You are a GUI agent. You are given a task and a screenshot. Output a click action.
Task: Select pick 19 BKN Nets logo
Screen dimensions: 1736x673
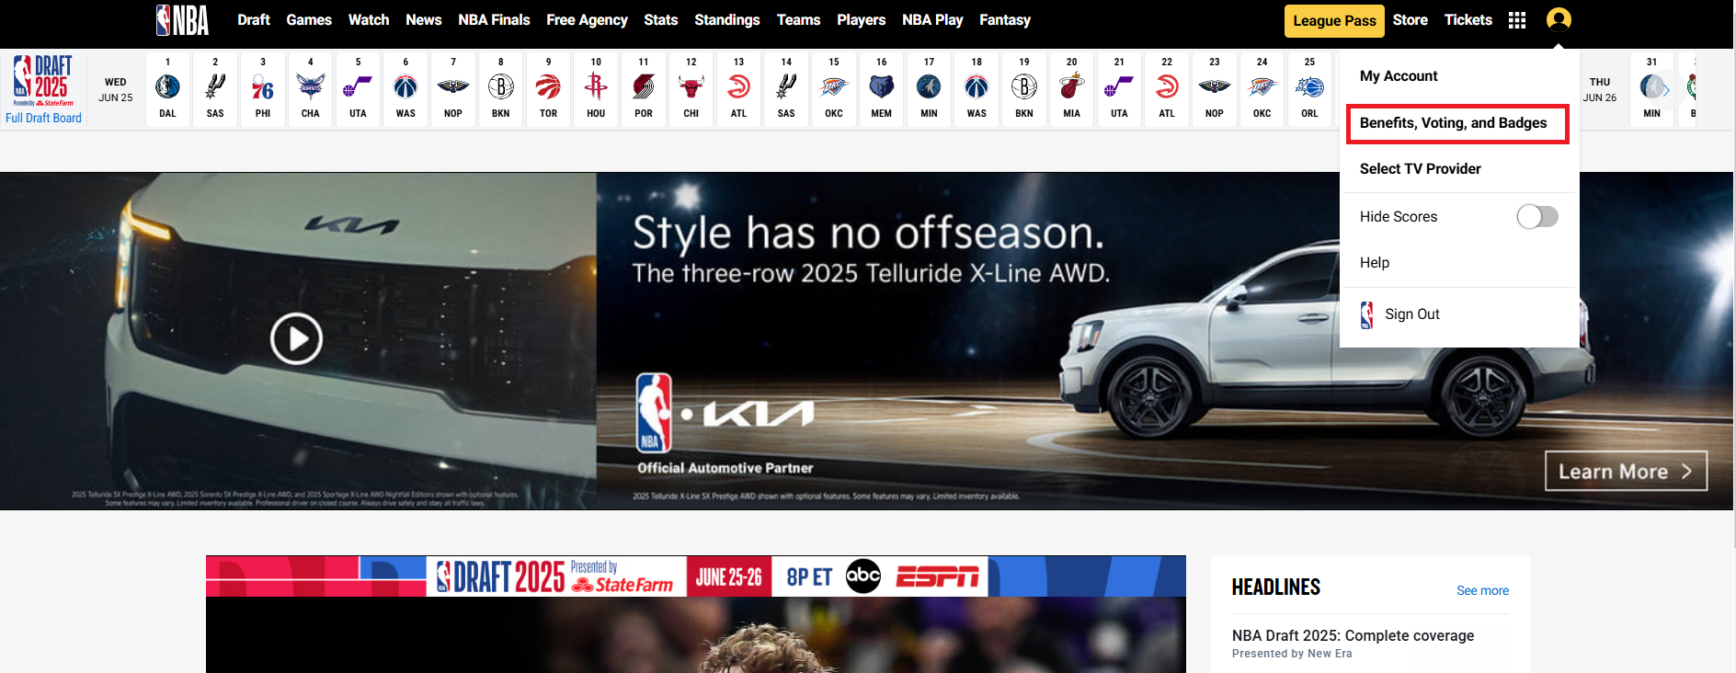click(1024, 86)
